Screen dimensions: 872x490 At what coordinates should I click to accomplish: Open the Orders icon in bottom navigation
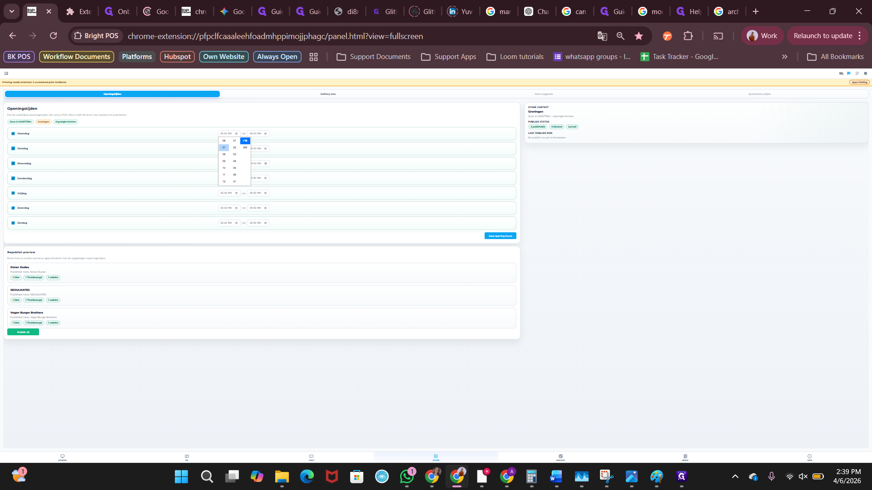tap(62, 457)
